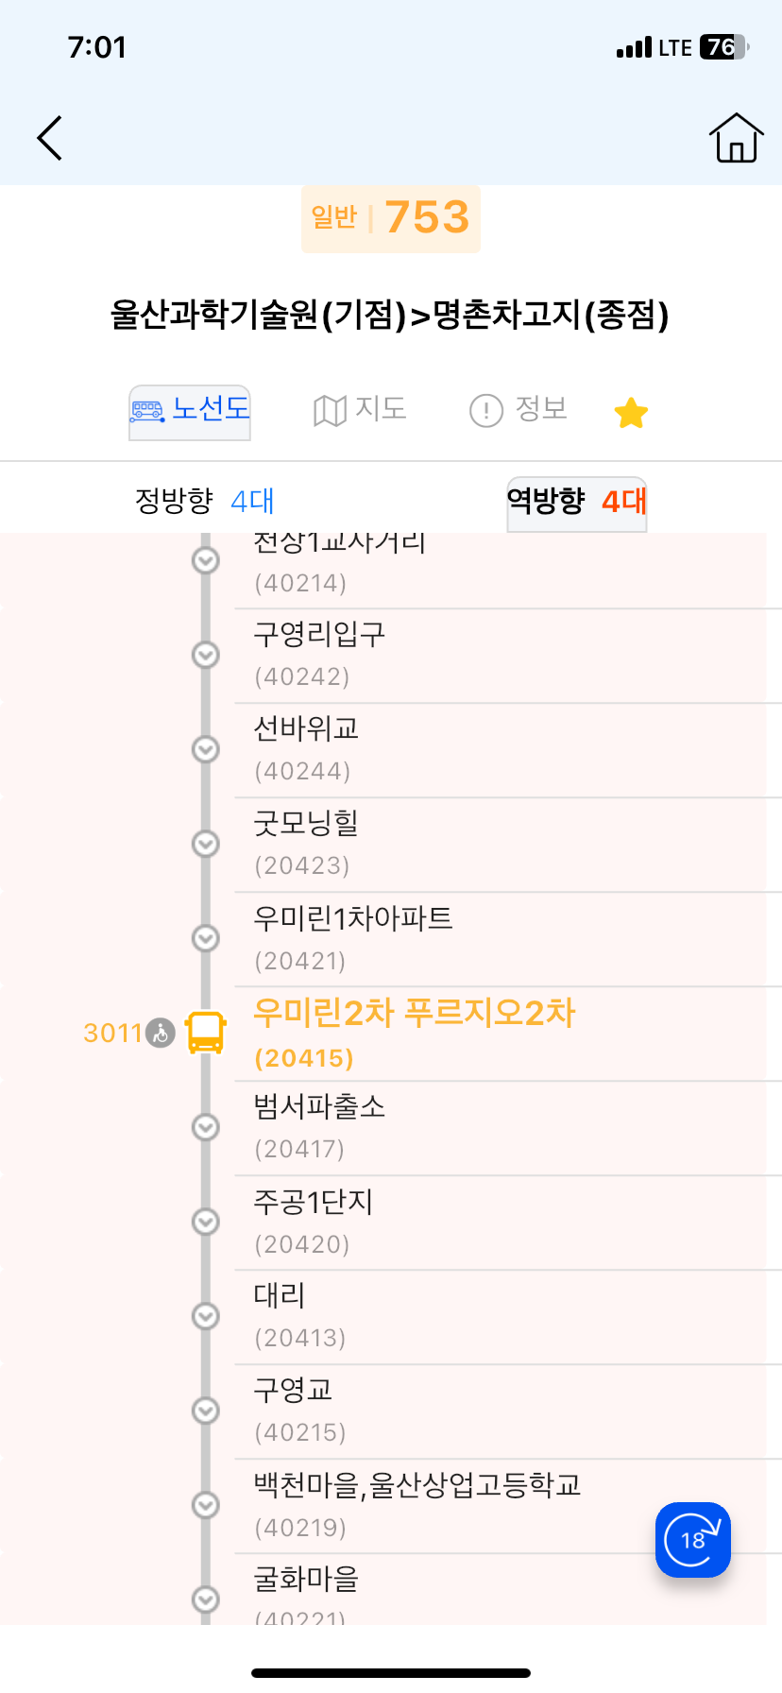Tap the wheelchair accessible bus icon
Image resolution: width=782 pixels, height=1693 pixels.
161,1034
